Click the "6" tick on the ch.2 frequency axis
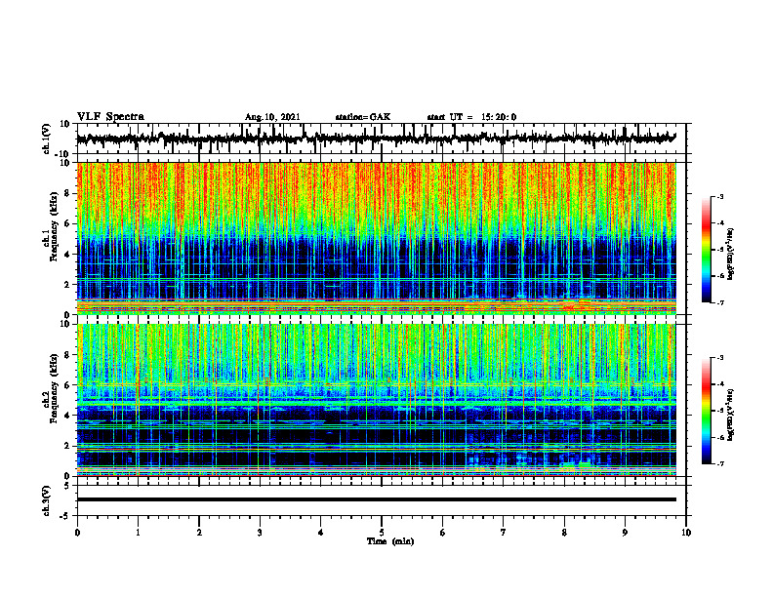 tap(68, 385)
